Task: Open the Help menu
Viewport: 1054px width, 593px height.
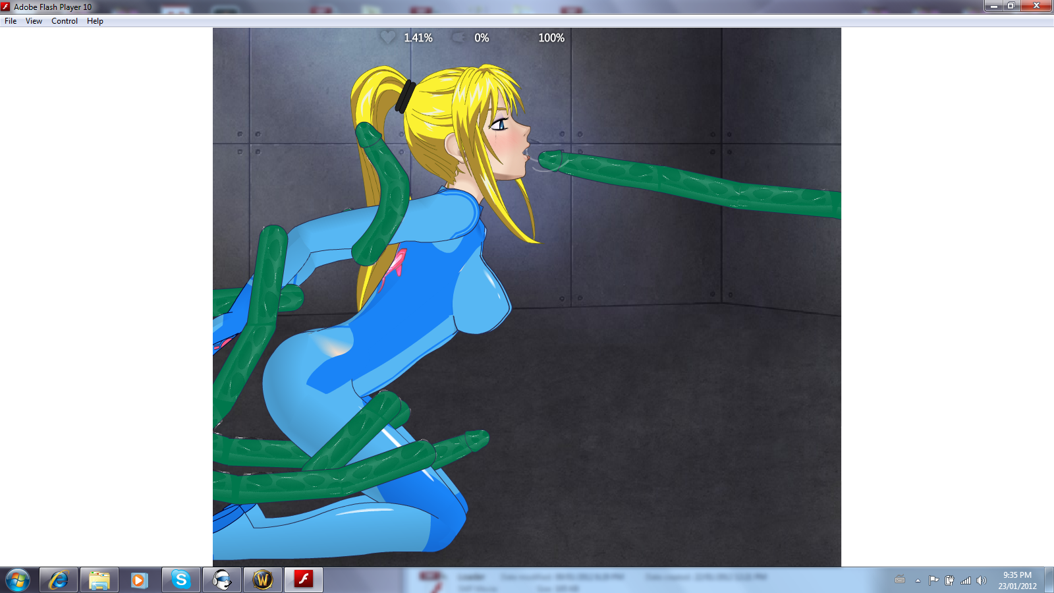Action: (x=95, y=21)
